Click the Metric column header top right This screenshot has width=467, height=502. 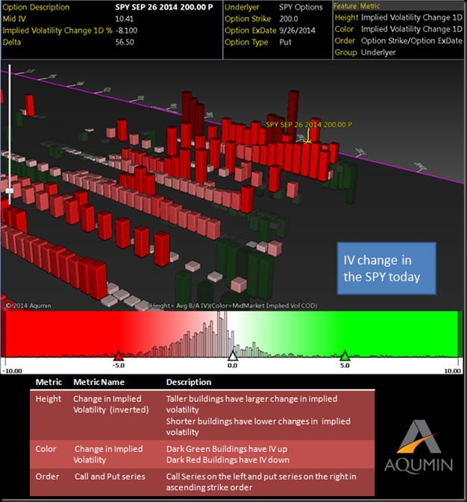tap(370, 6)
